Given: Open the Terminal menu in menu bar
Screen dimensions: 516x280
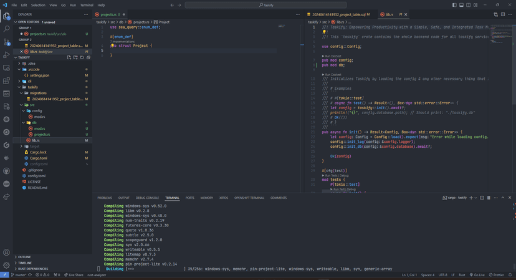Looking at the screenshot, I should point(86,5).
